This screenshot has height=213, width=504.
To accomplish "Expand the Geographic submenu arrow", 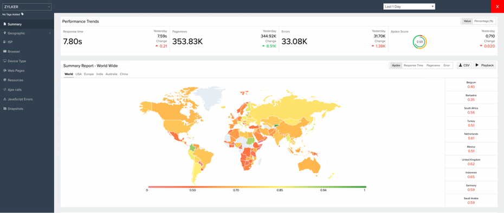I will 50,34.
